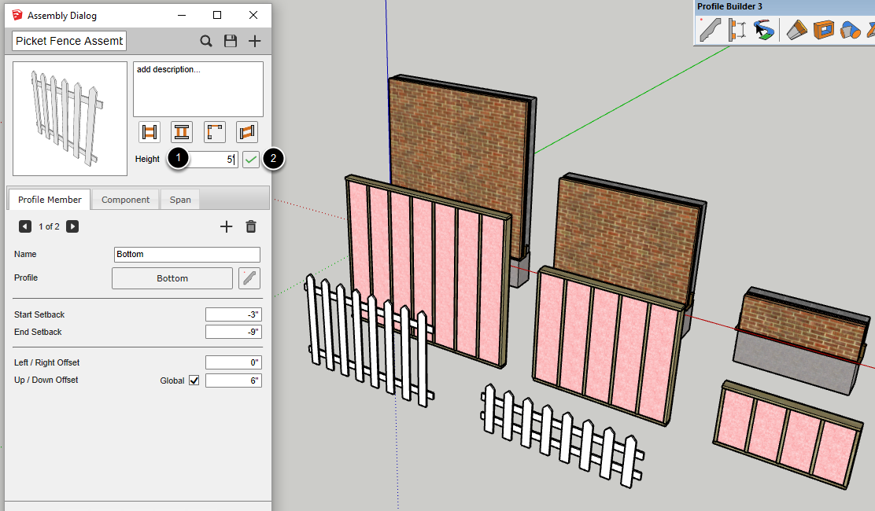
Task: Click the first orange rail placement icon button
Action: click(x=150, y=131)
